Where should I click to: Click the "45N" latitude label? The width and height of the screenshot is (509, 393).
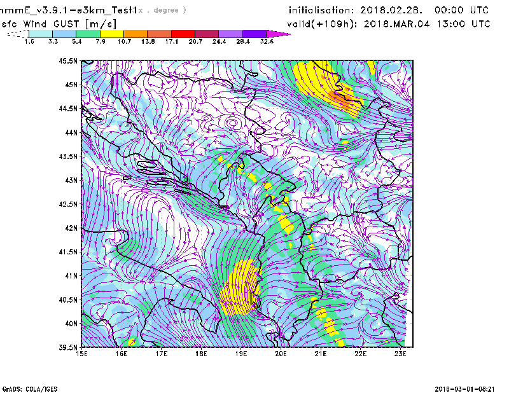pyautogui.click(x=71, y=85)
